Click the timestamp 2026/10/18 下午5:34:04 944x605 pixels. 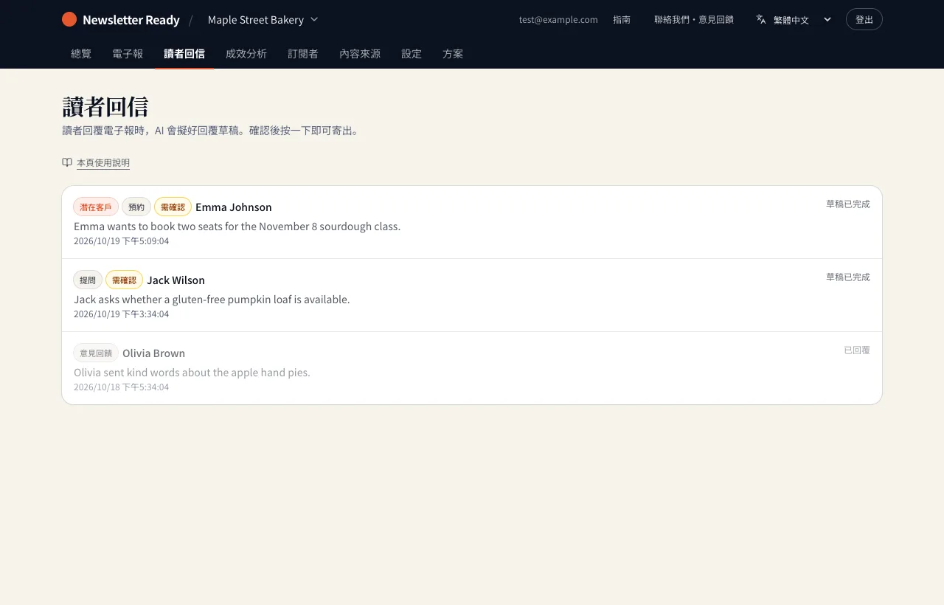[x=121, y=387]
